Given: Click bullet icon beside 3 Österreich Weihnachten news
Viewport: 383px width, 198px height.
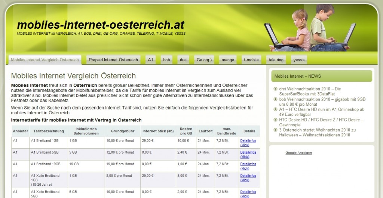Looking at the screenshot, I should point(276,130).
